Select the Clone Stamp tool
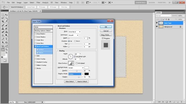This screenshot has height=104, width=186. tap(3, 29)
